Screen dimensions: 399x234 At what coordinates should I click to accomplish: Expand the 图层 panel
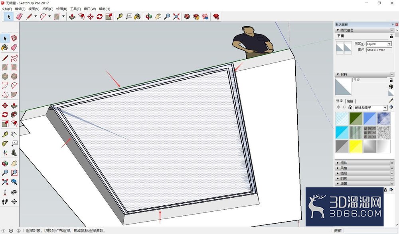tap(338, 174)
